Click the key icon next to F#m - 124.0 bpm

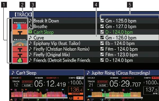point(102,49)
